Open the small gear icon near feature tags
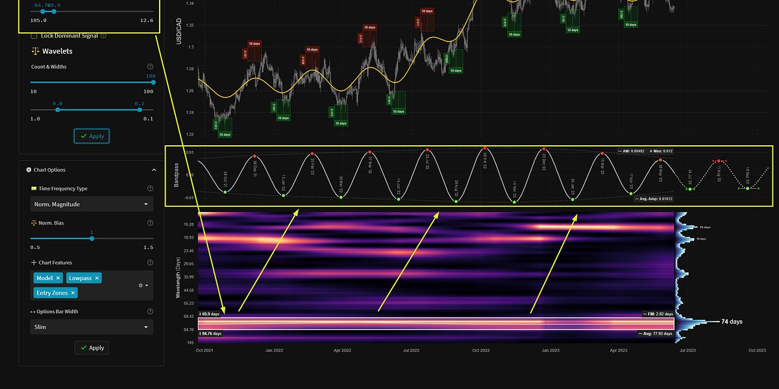The width and height of the screenshot is (779, 389). 141,285
